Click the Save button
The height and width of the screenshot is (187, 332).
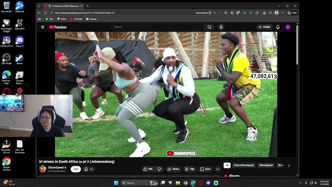click(x=205, y=169)
